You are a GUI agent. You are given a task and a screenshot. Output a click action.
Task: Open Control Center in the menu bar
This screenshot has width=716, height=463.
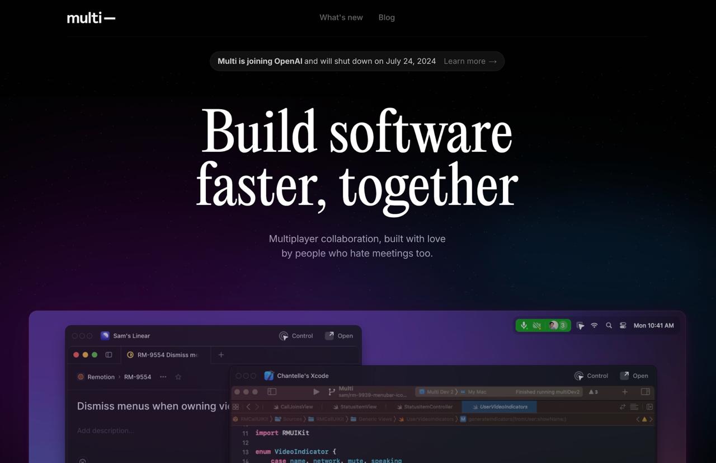623,325
